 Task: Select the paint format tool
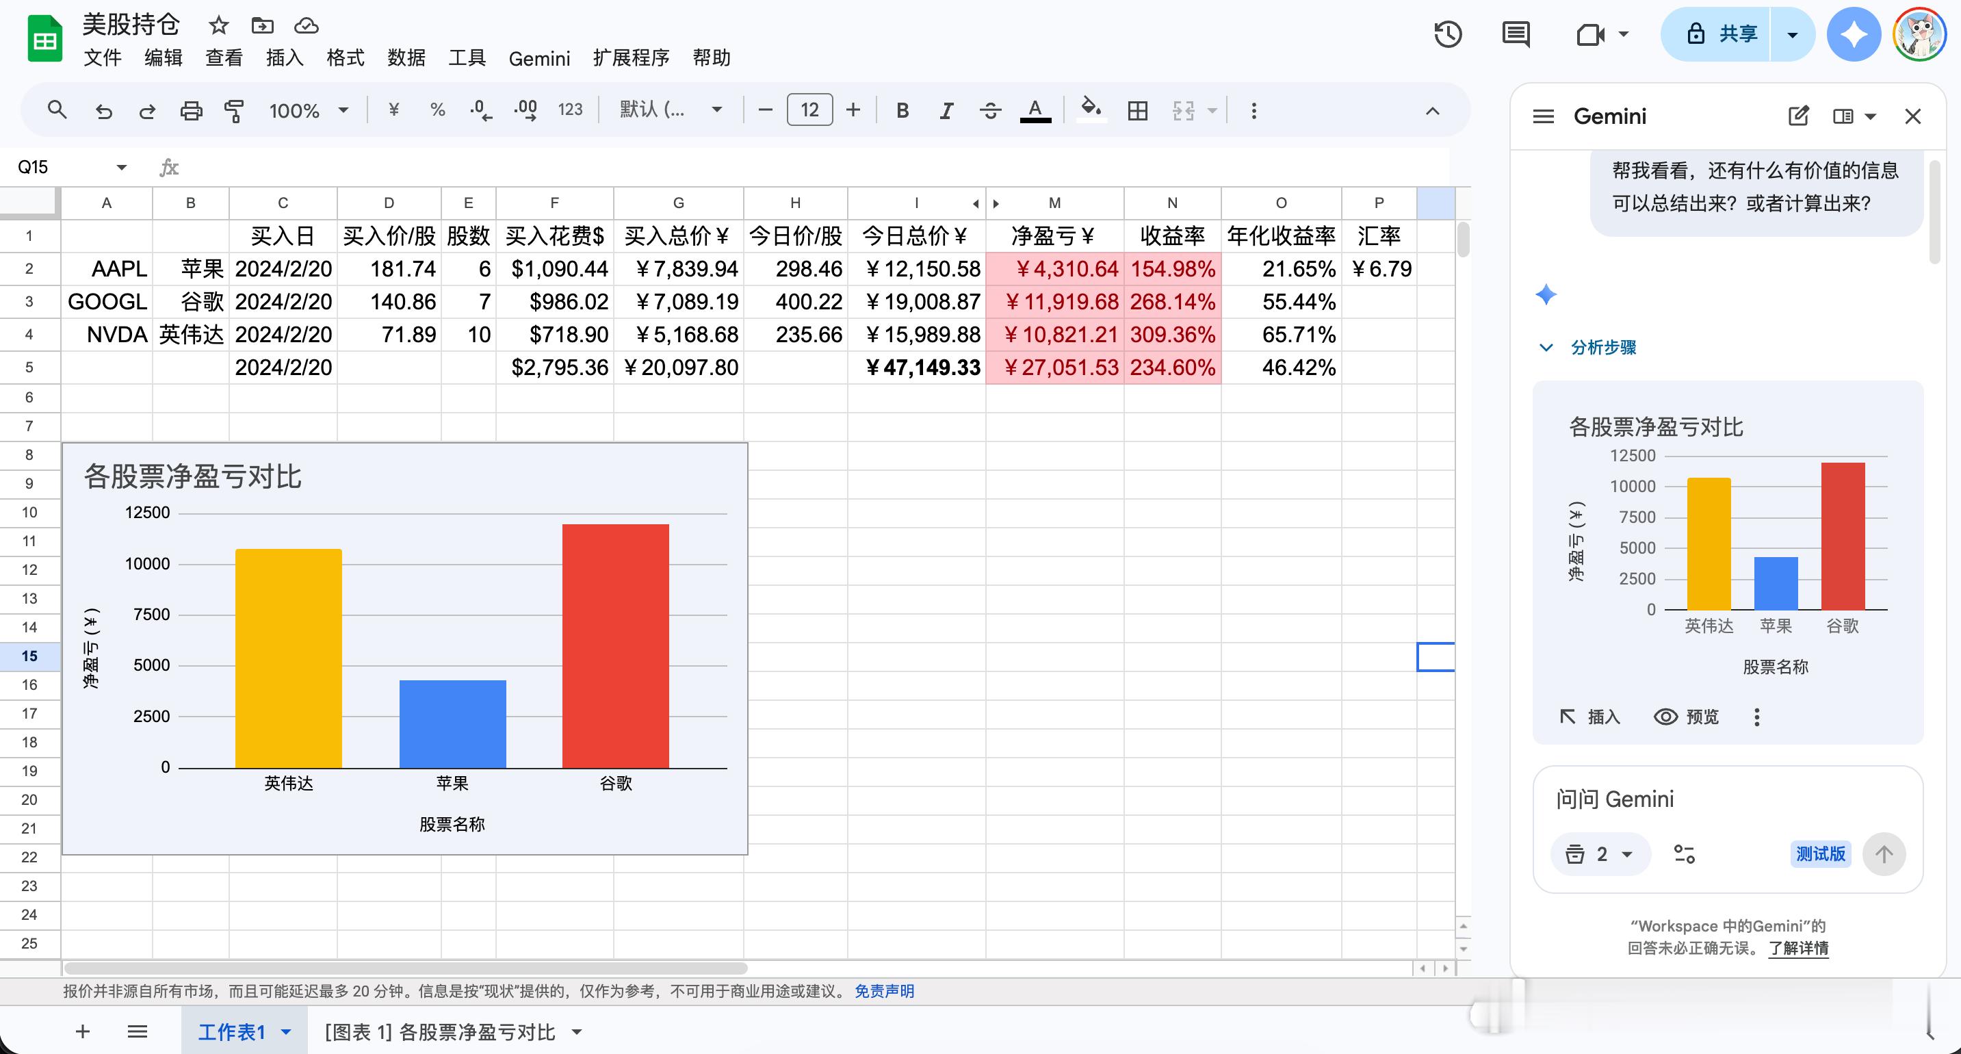click(x=235, y=111)
